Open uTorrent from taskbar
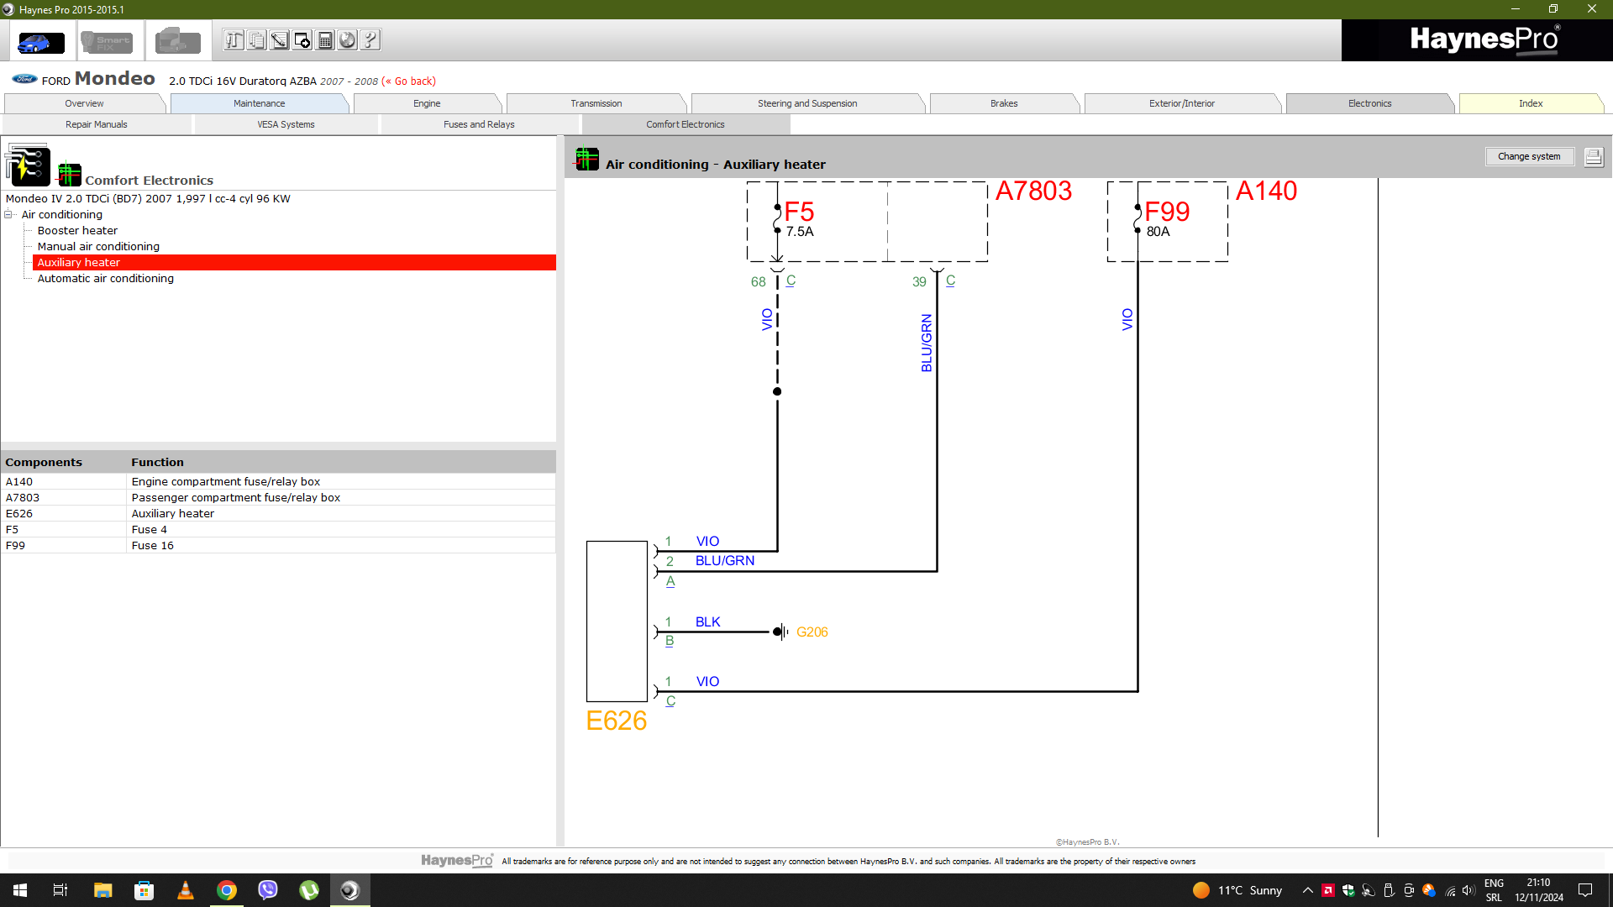The height and width of the screenshot is (907, 1613). tap(309, 890)
